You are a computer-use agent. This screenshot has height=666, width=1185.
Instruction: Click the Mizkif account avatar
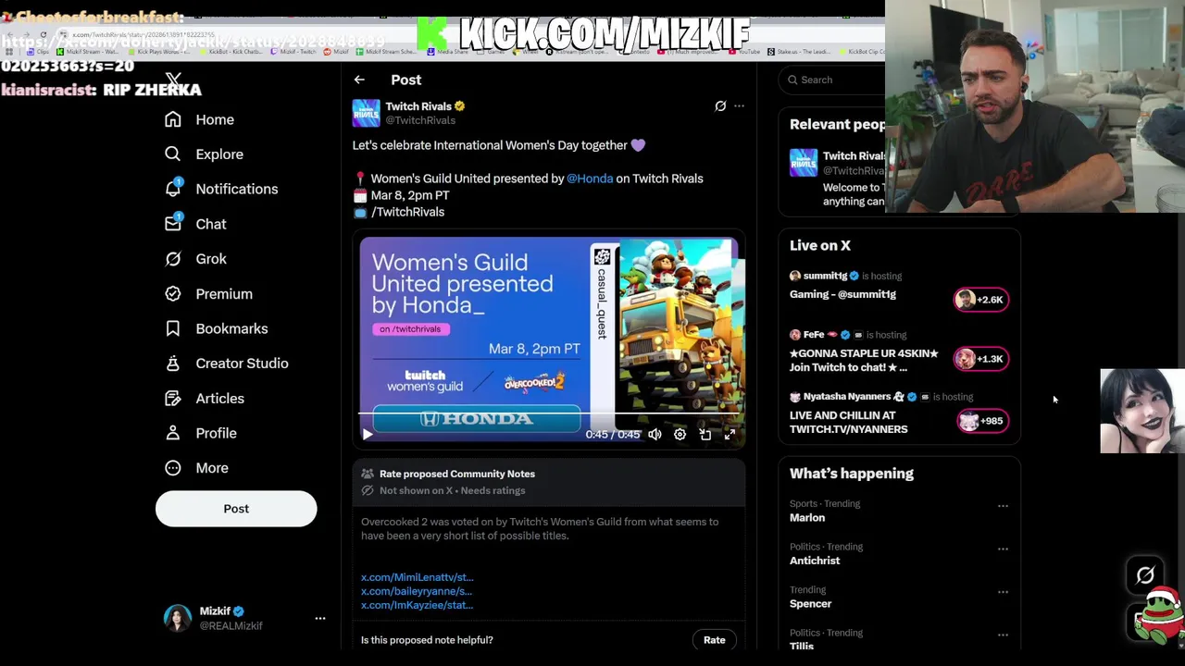pyautogui.click(x=178, y=618)
